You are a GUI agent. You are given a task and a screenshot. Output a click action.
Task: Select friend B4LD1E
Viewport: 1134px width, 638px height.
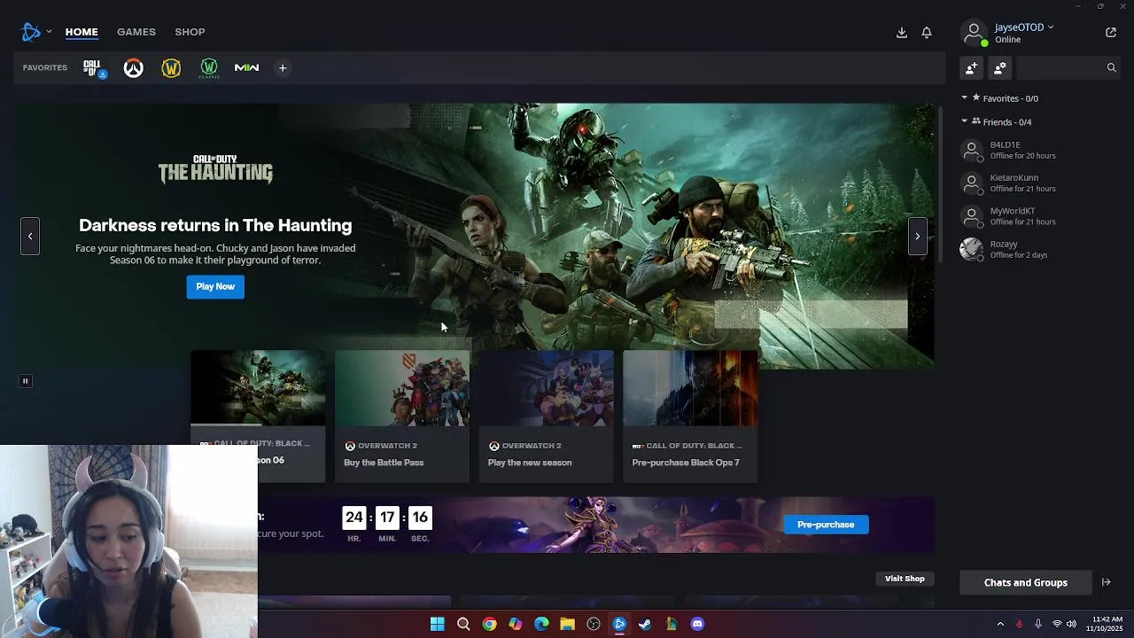[1038, 151]
